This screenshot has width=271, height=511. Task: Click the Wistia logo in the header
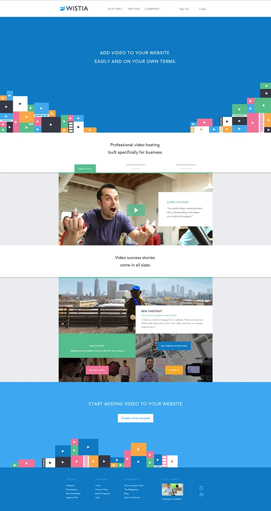click(x=74, y=8)
